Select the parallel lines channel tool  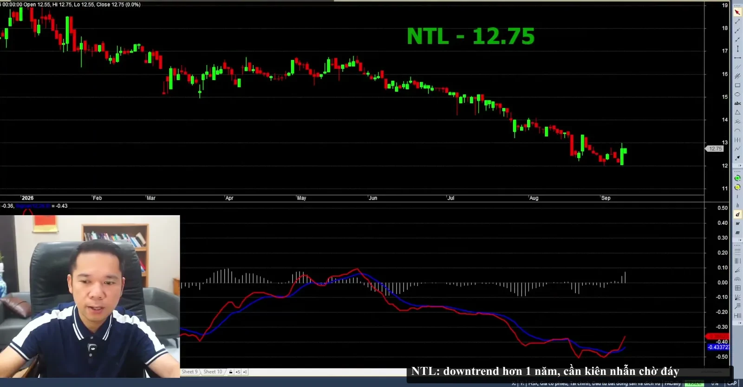(x=737, y=67)
